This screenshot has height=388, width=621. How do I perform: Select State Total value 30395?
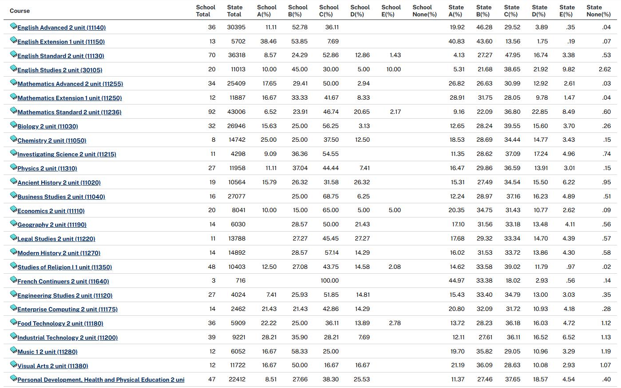pos(236,27)
